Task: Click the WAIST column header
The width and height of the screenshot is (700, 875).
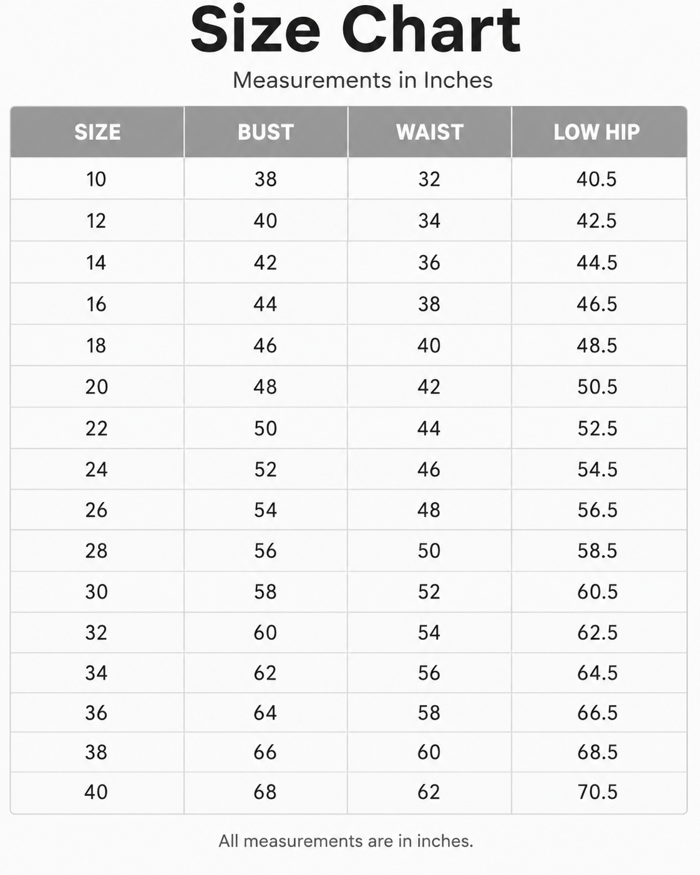Action: point(430,132)
